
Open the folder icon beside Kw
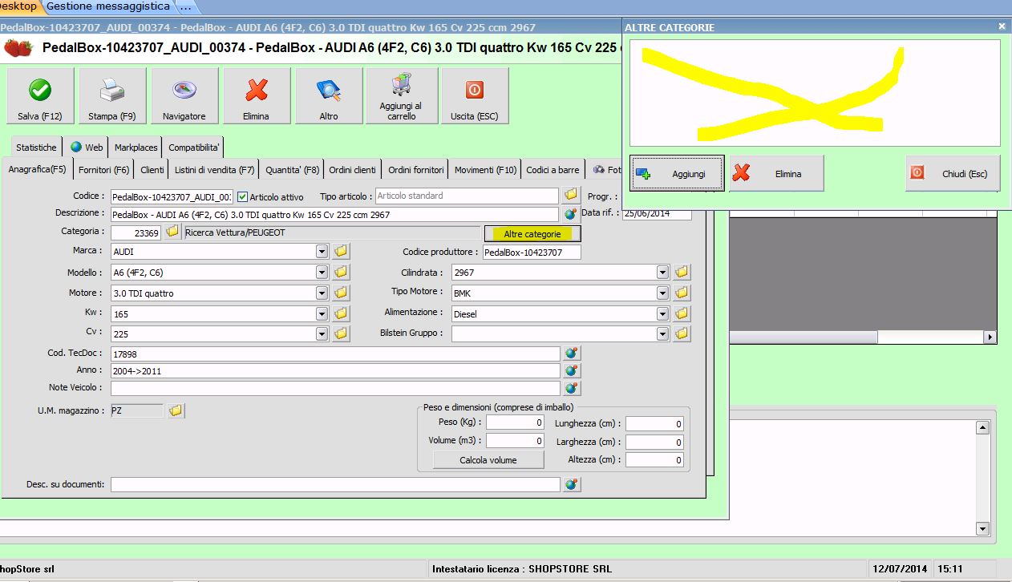click(x=341, y=313)
